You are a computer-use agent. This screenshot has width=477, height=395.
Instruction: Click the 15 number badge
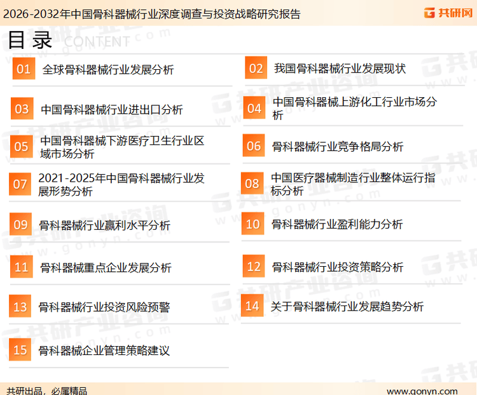[20, 350]
